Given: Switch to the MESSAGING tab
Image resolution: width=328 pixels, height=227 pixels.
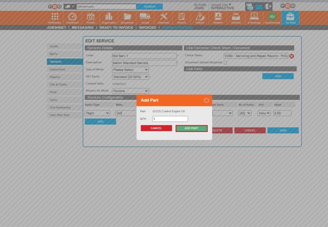Looking at the screenshot, I should pos(83,28).
